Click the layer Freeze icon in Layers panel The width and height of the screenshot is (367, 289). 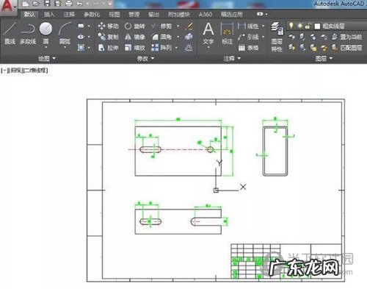313,37
